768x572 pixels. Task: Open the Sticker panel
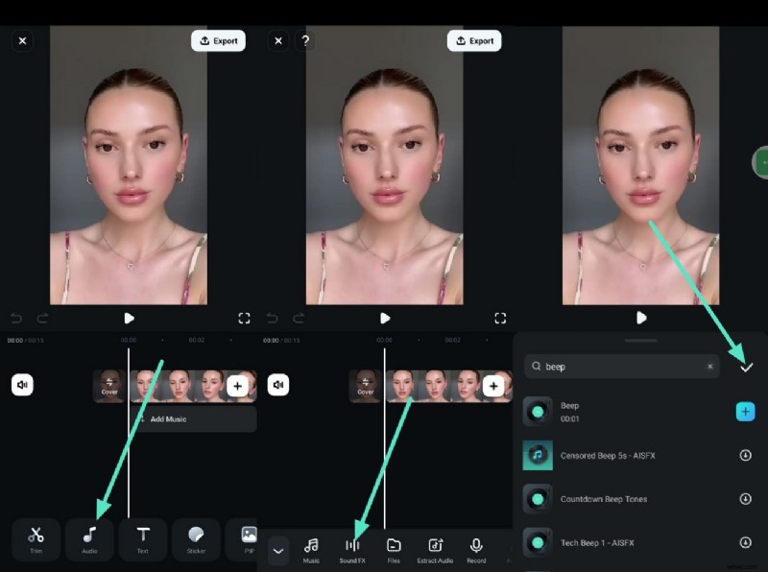[x=196, y=539]
